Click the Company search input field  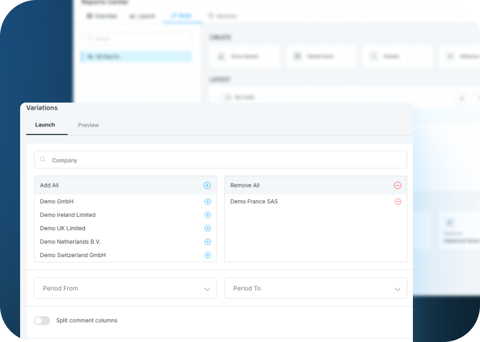coord(220,159)
